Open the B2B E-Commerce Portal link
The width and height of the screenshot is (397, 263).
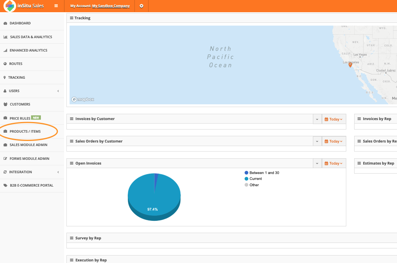click(31, 185)
